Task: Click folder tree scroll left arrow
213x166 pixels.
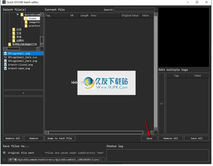Action: 5,49
